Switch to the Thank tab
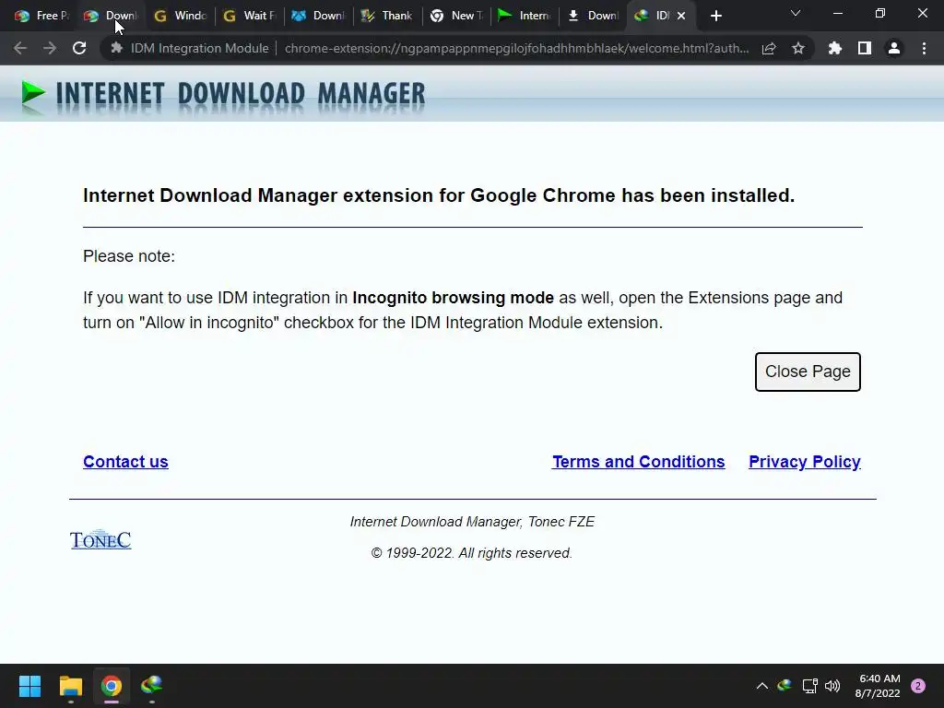944x708 pixels. click(x=387, y=16)
